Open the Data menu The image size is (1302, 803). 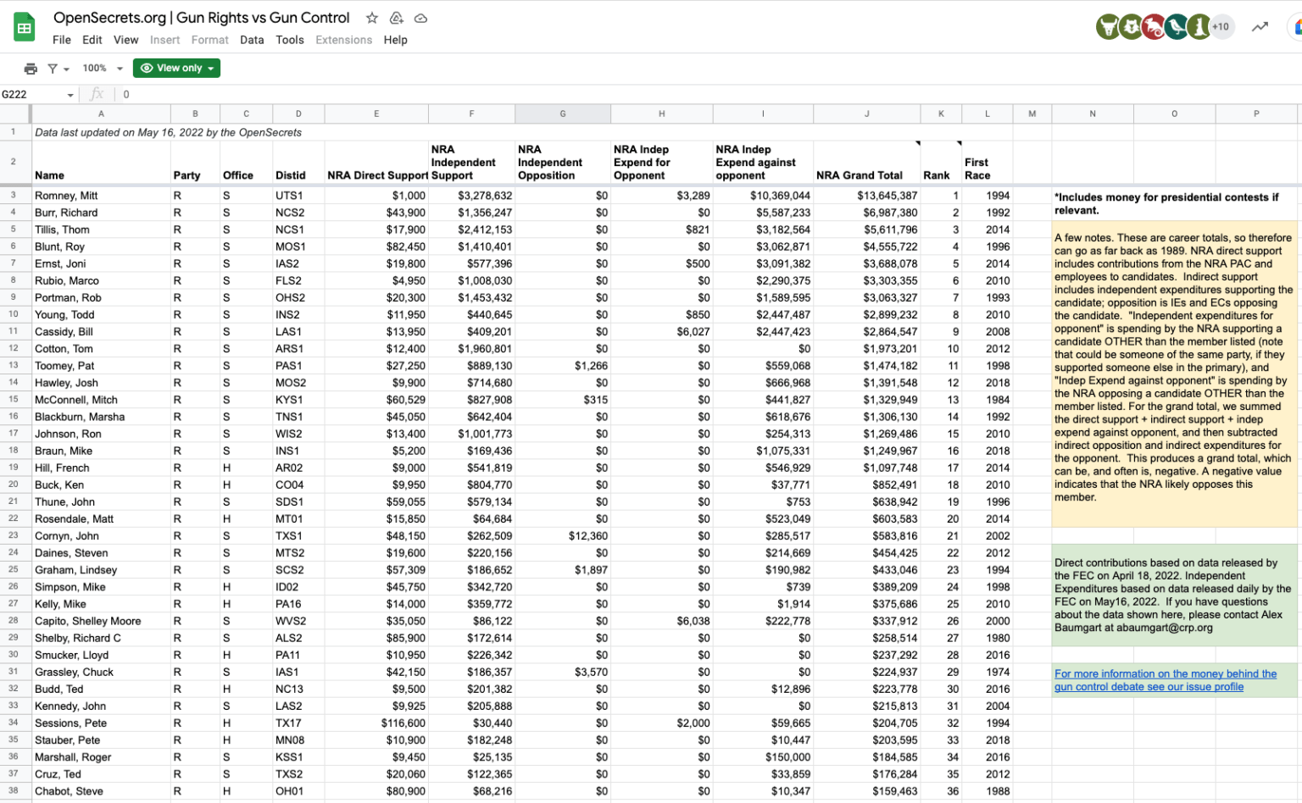tap(252, 40)
